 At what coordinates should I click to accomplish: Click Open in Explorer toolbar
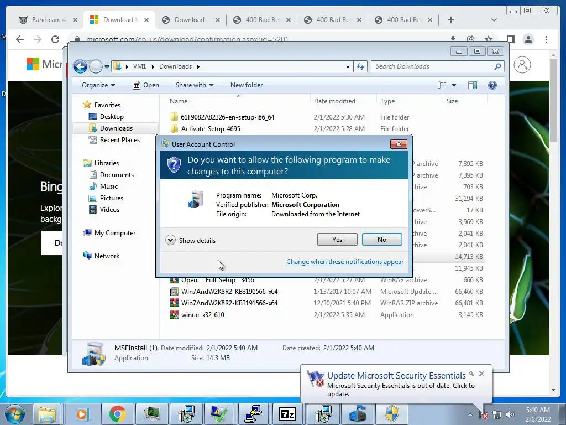pyautogui.click(x=146, y=85)
